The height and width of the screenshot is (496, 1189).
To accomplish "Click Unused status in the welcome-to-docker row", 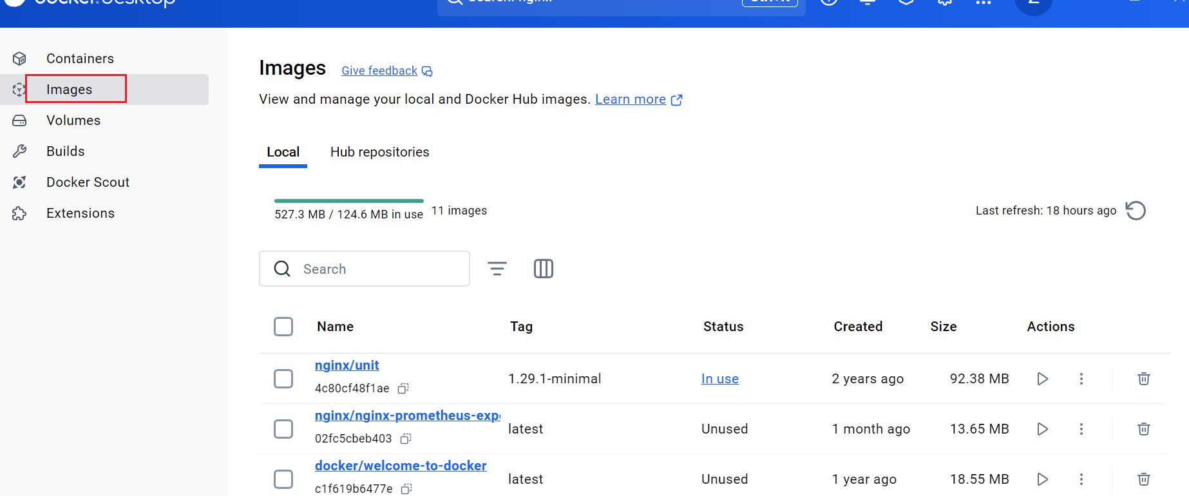I will [725, 479].
